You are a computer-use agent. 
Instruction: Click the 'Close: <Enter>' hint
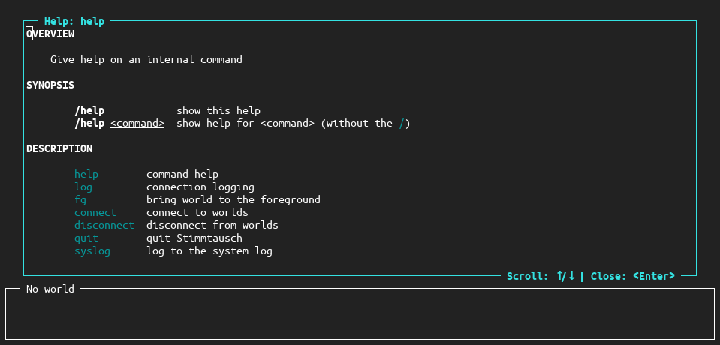[633, 276]
